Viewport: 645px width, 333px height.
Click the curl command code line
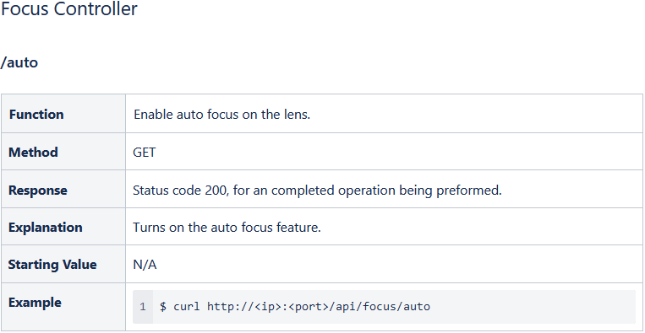[x=295, y=307]
